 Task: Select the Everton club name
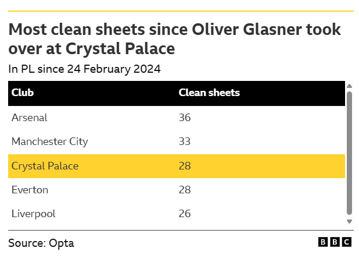point(30,190)
